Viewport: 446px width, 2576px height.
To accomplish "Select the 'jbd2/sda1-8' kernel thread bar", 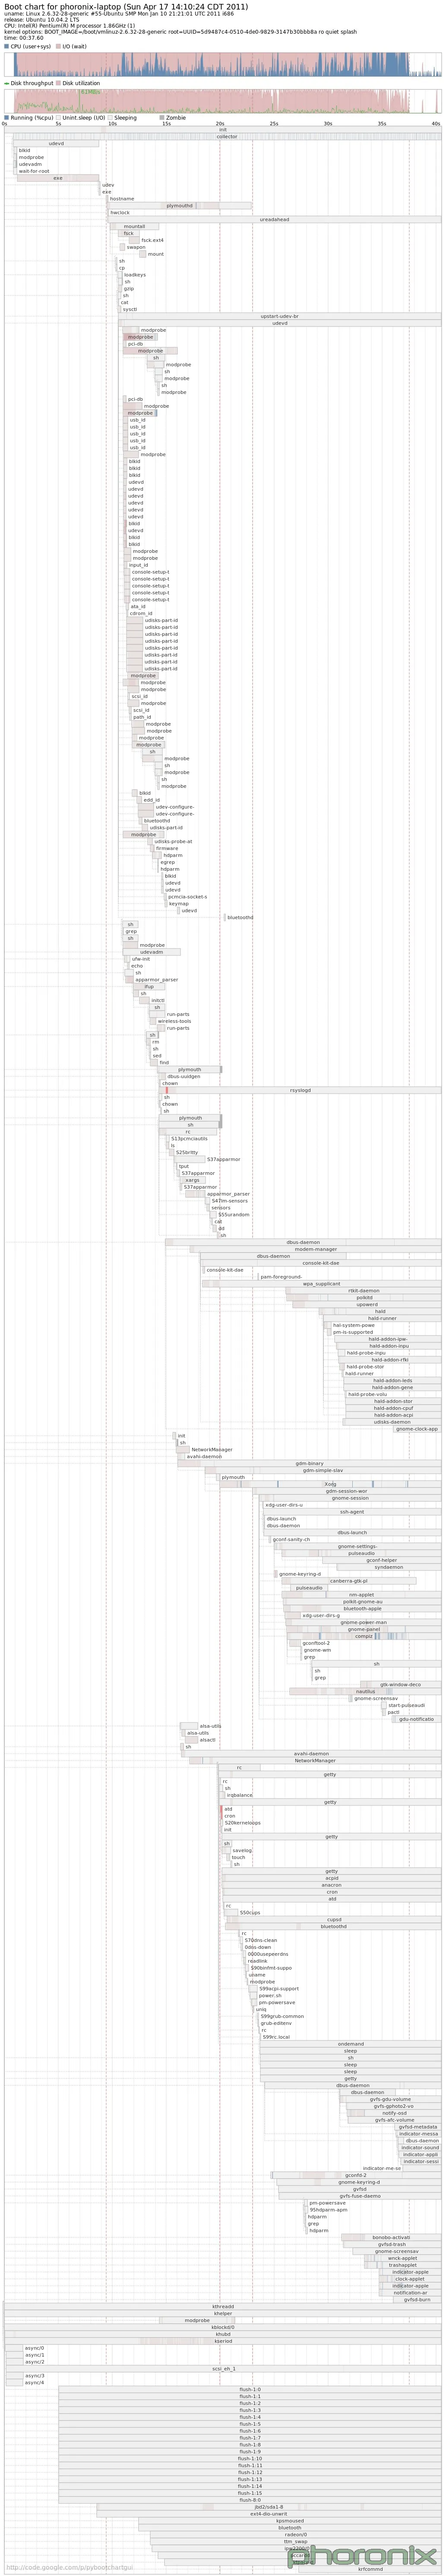I will (x=269, y=2506).
